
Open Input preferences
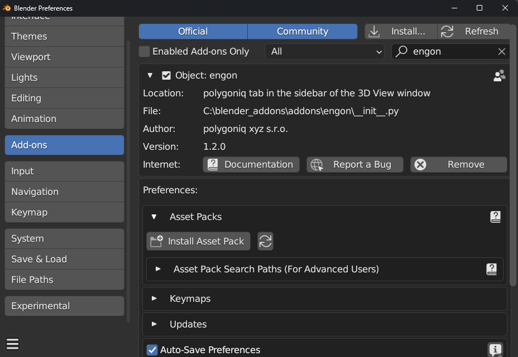tap(64, 171)
